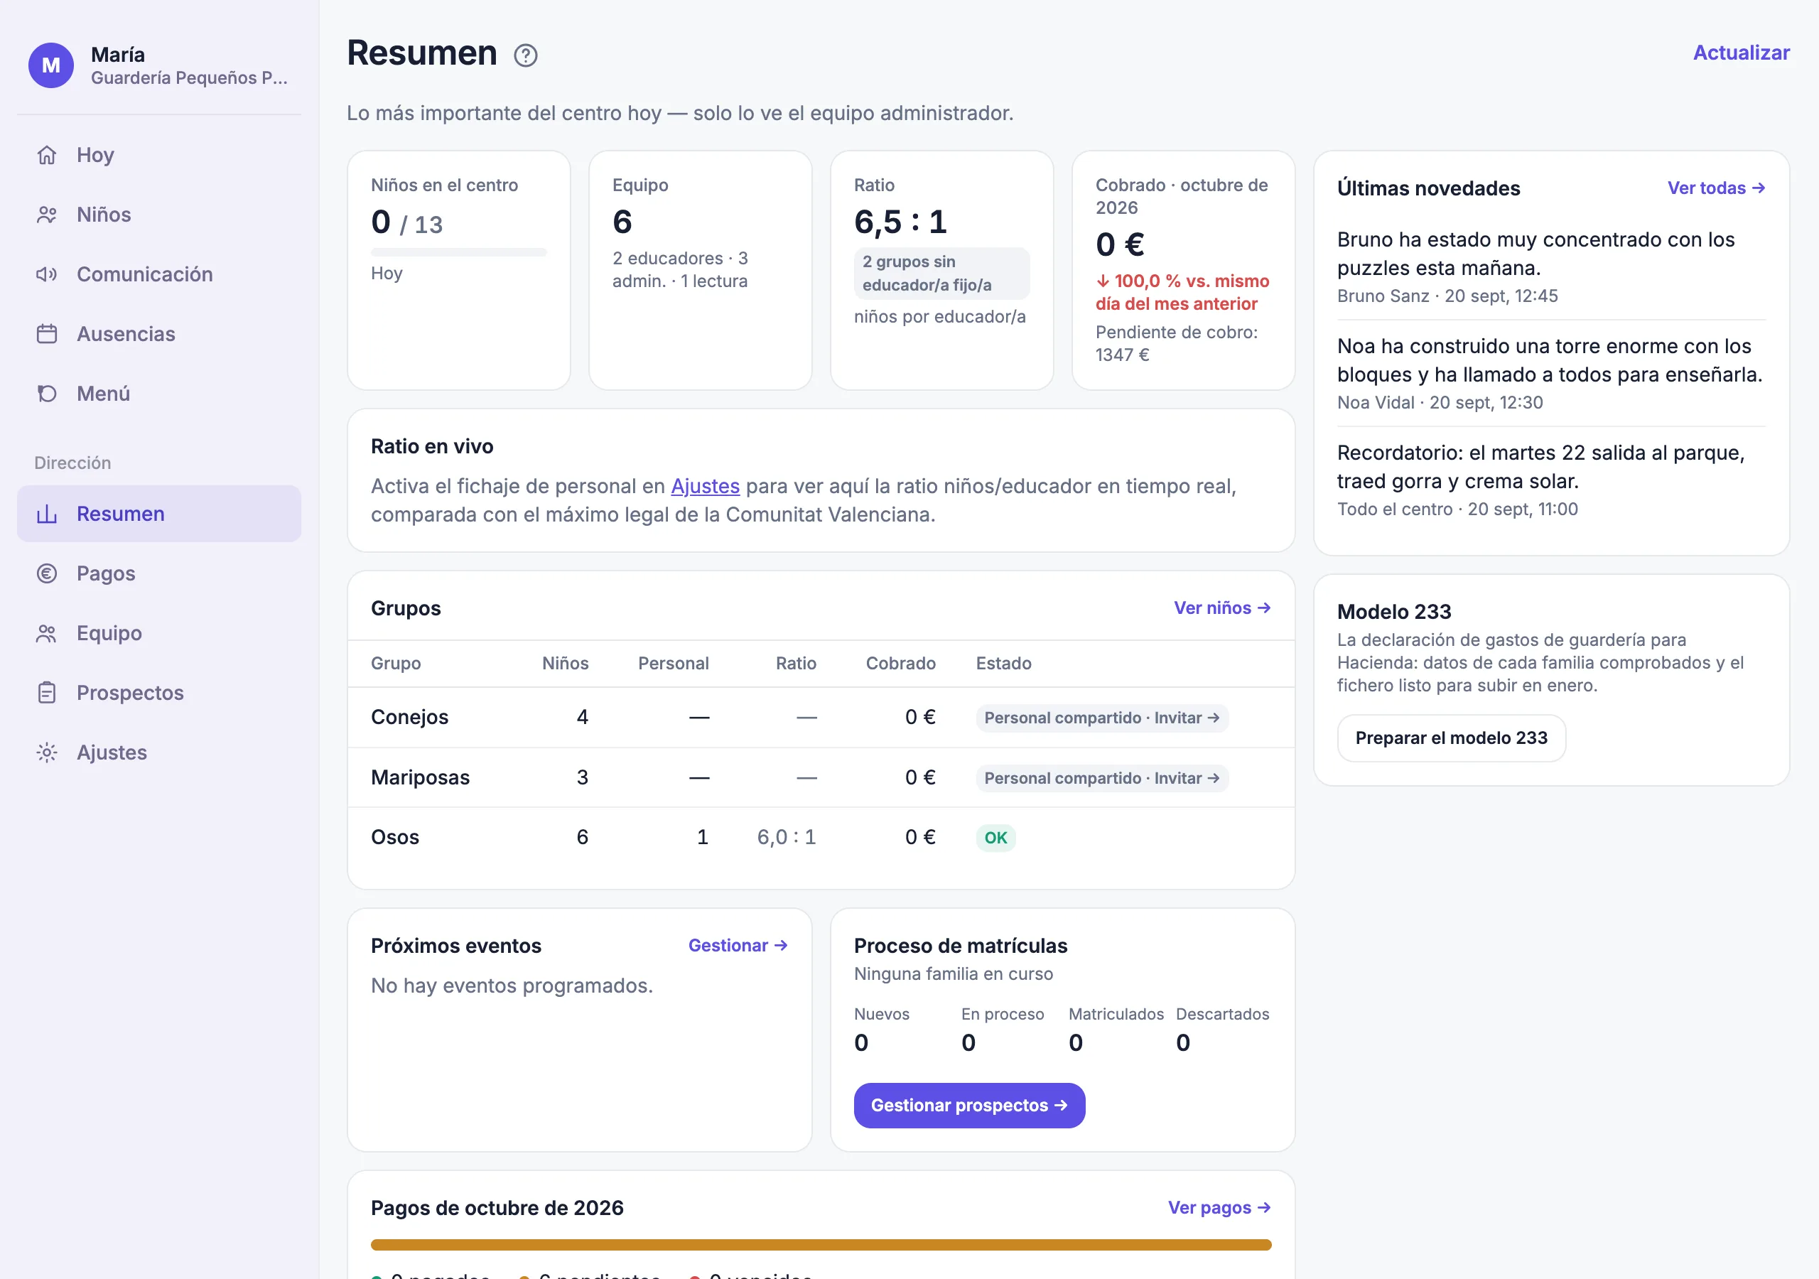This screenshot has width=1819, height=1279.
Task: Follow the Ajustes link in Ratio en vivo
Action: [x=705, y=487]
